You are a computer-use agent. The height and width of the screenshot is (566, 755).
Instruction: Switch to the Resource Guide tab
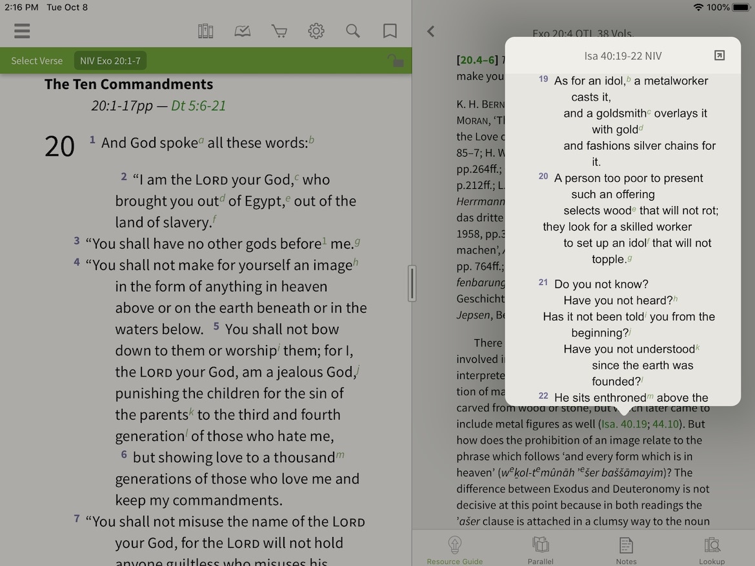coord(454,551)
